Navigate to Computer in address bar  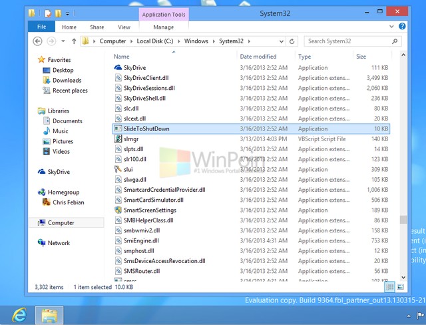pyautogui.click(x=112, y=41)
